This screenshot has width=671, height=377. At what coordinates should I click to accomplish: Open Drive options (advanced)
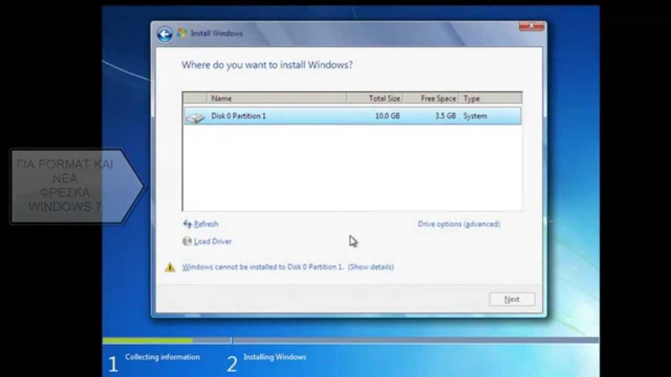(459, 224)
